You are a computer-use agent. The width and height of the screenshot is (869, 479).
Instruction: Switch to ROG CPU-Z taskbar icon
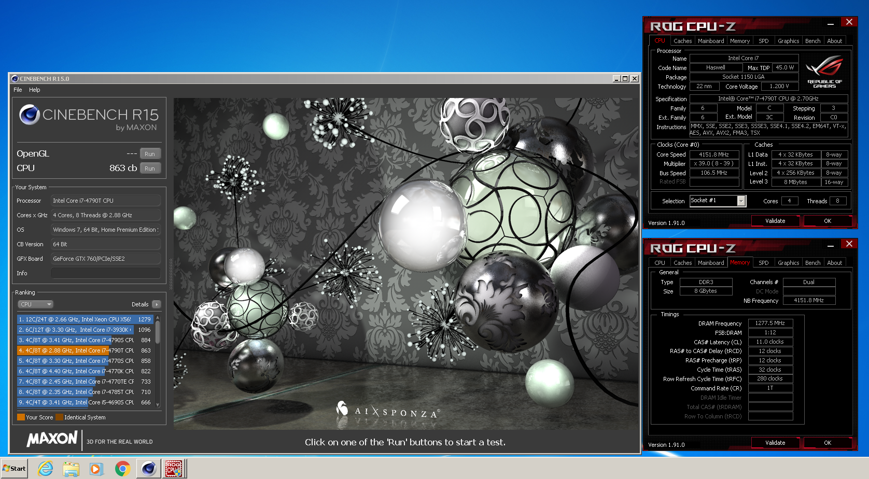point(174,469)
